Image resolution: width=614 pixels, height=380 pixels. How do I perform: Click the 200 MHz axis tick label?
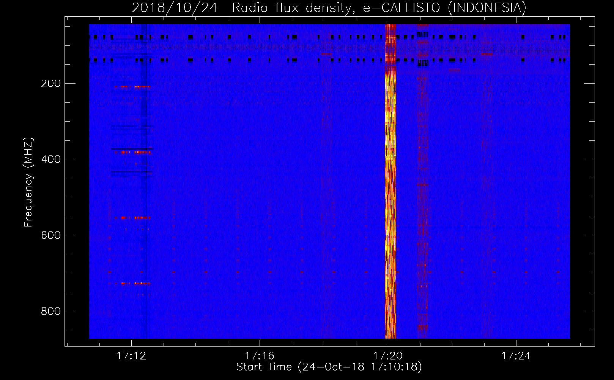(51, 84)
